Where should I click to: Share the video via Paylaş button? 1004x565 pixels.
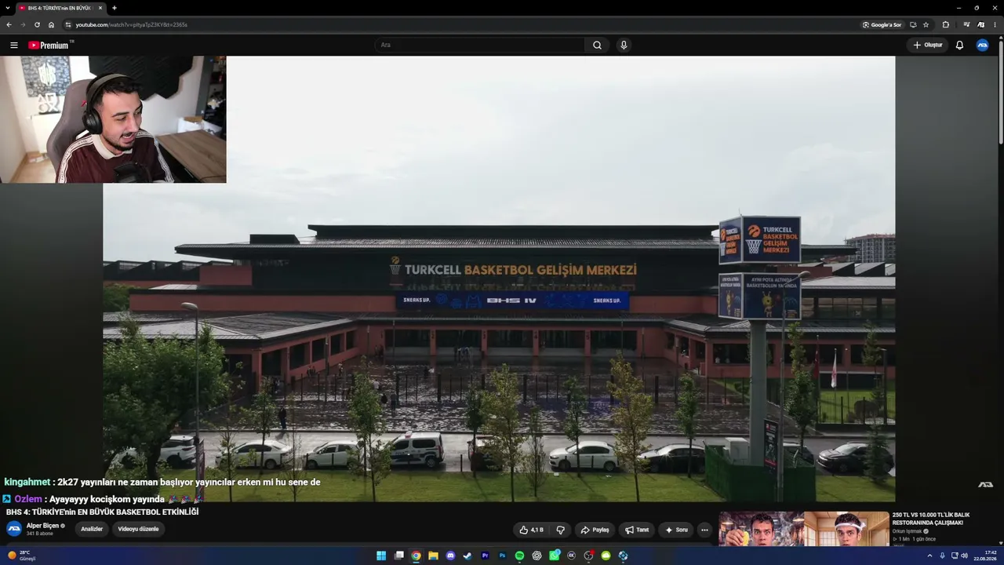click(x=595, y=530)
